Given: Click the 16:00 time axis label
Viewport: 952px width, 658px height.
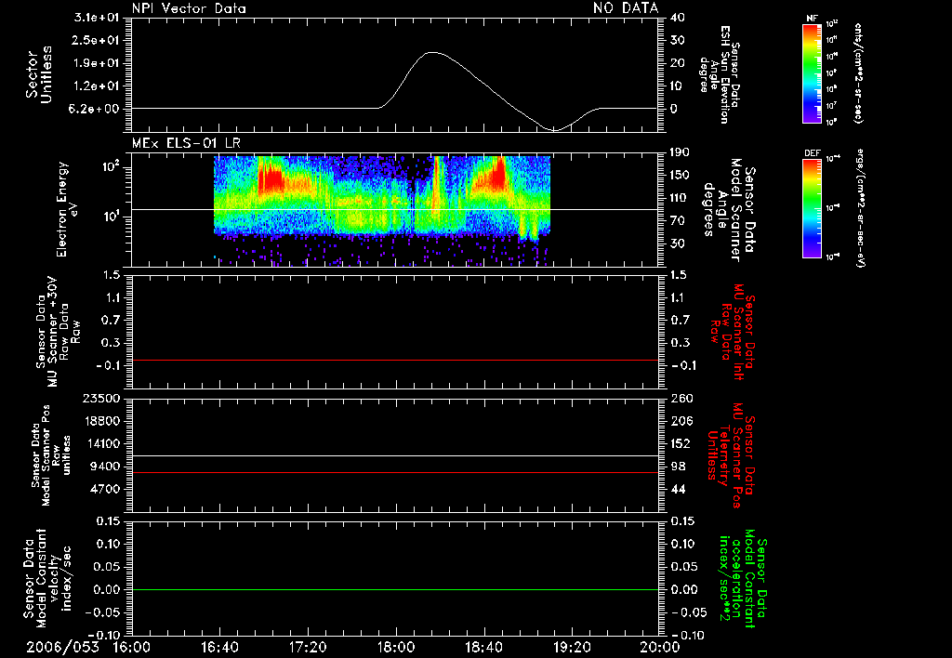Looking at the screenshot, I should (x=132, y=647).
